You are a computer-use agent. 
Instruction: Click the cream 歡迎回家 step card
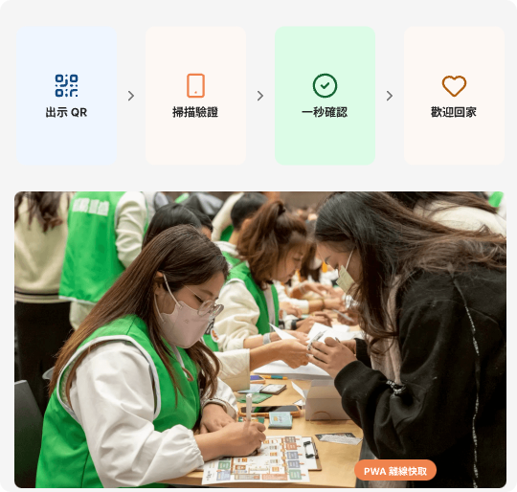pos(454,96)
